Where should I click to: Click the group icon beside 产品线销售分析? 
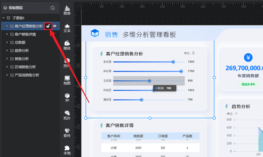12,75
